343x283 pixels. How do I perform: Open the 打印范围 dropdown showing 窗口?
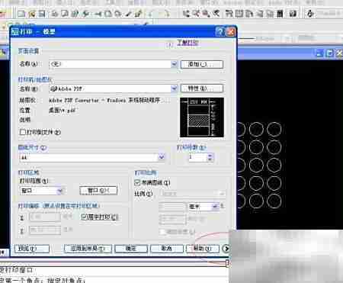click(60, 191)
